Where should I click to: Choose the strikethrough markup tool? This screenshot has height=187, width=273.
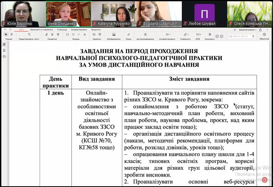[58, 34]
